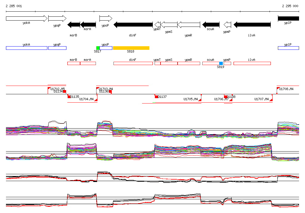Screen dimensions: 305x213
Task: Click the black ilvA gene arrow
Action: pos(252,25)
